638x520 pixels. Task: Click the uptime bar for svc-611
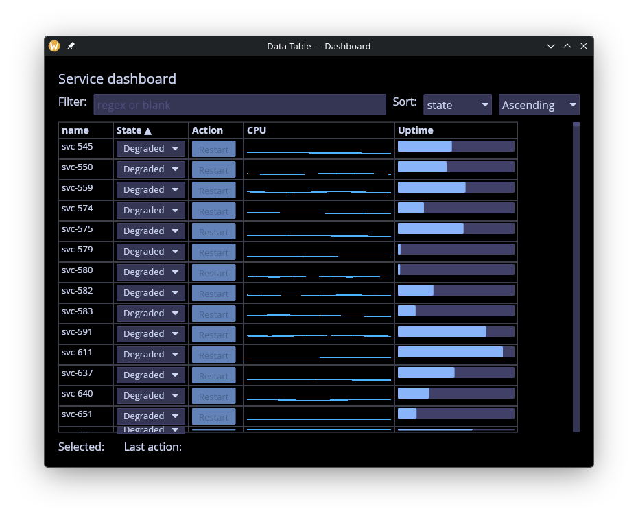click(456, 352)
